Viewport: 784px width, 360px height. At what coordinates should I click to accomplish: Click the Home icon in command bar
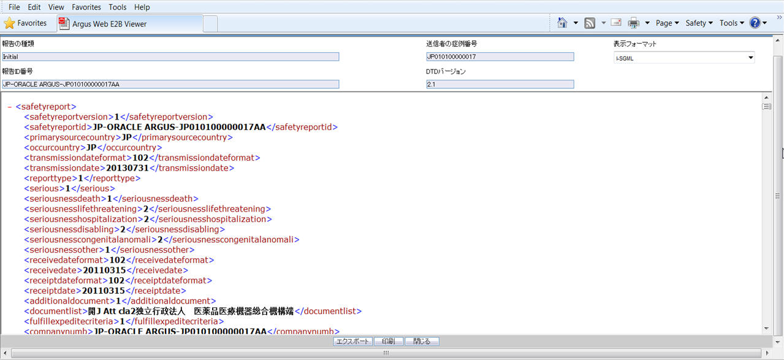(563, 23)
